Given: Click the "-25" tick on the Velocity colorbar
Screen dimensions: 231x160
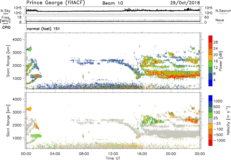Looking at the screenshot, I should 217,123.
